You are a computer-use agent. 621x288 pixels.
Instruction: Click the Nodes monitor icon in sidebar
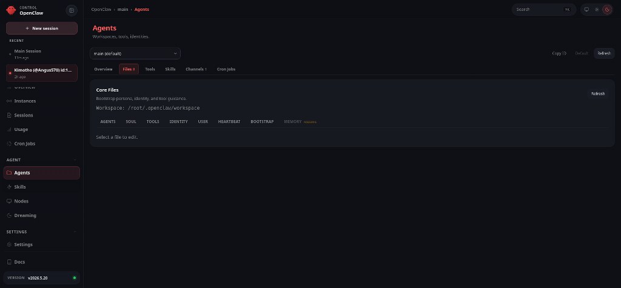click(9, 201)
